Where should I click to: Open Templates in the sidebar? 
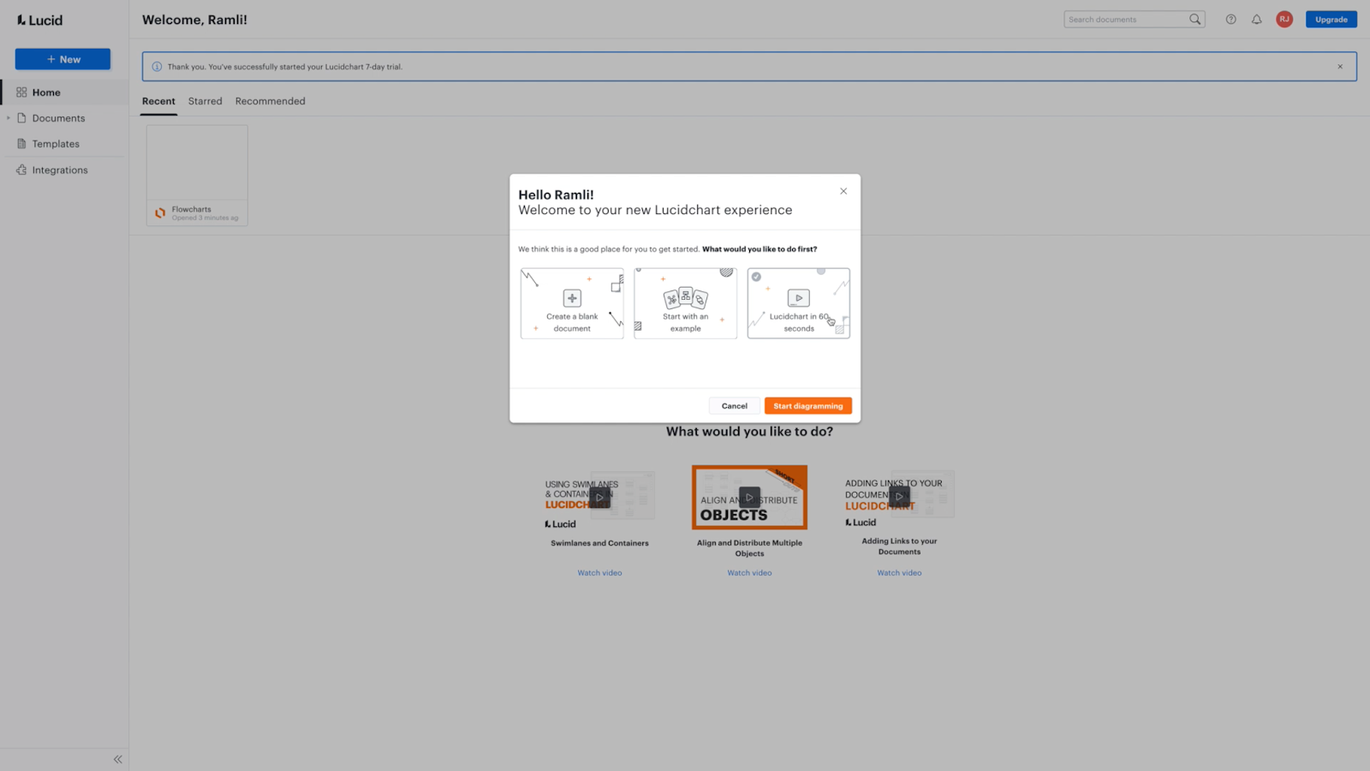tap(64, 144)
